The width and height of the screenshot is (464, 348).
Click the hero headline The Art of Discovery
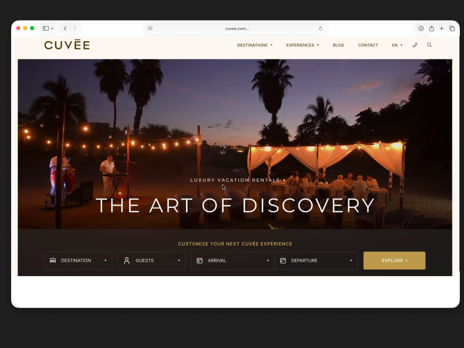[236, 205]
